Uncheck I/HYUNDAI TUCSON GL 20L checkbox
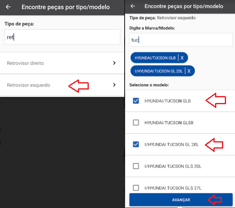This screenshot has height=208, width=235. point(136,145)
